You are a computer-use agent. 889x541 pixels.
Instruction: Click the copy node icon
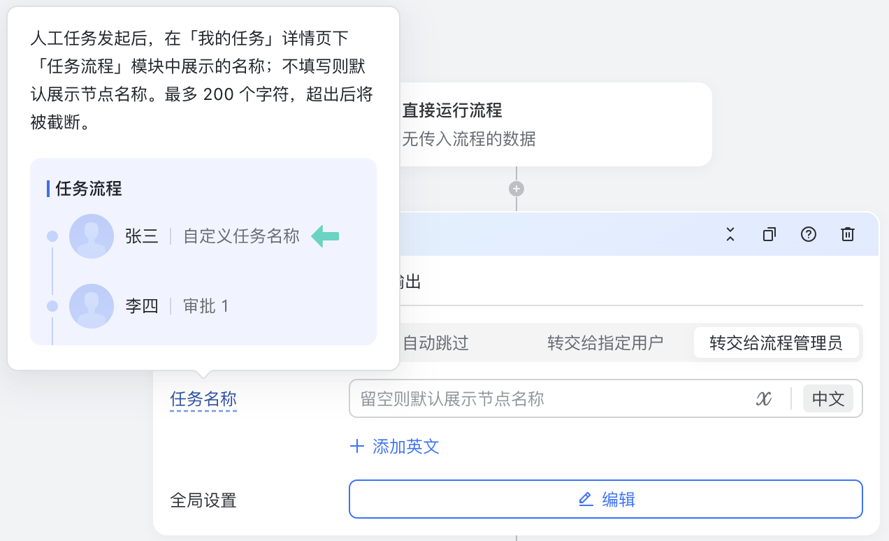click(769, 234)
